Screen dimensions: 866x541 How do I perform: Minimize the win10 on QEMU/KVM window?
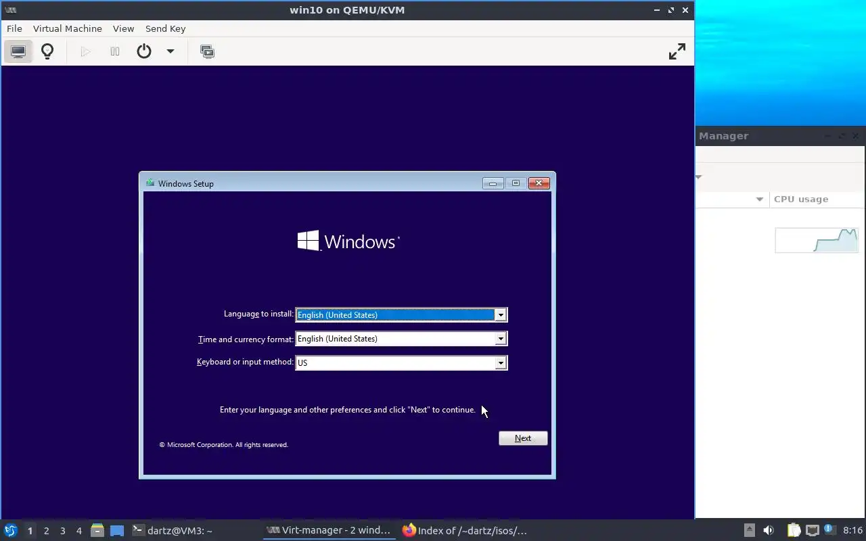point(657,10)
